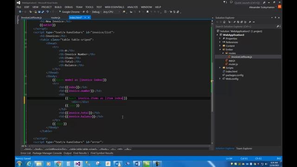Open the Any CPU platform dropdown
This screenshot has width=297, height=167.
point(112,12)
